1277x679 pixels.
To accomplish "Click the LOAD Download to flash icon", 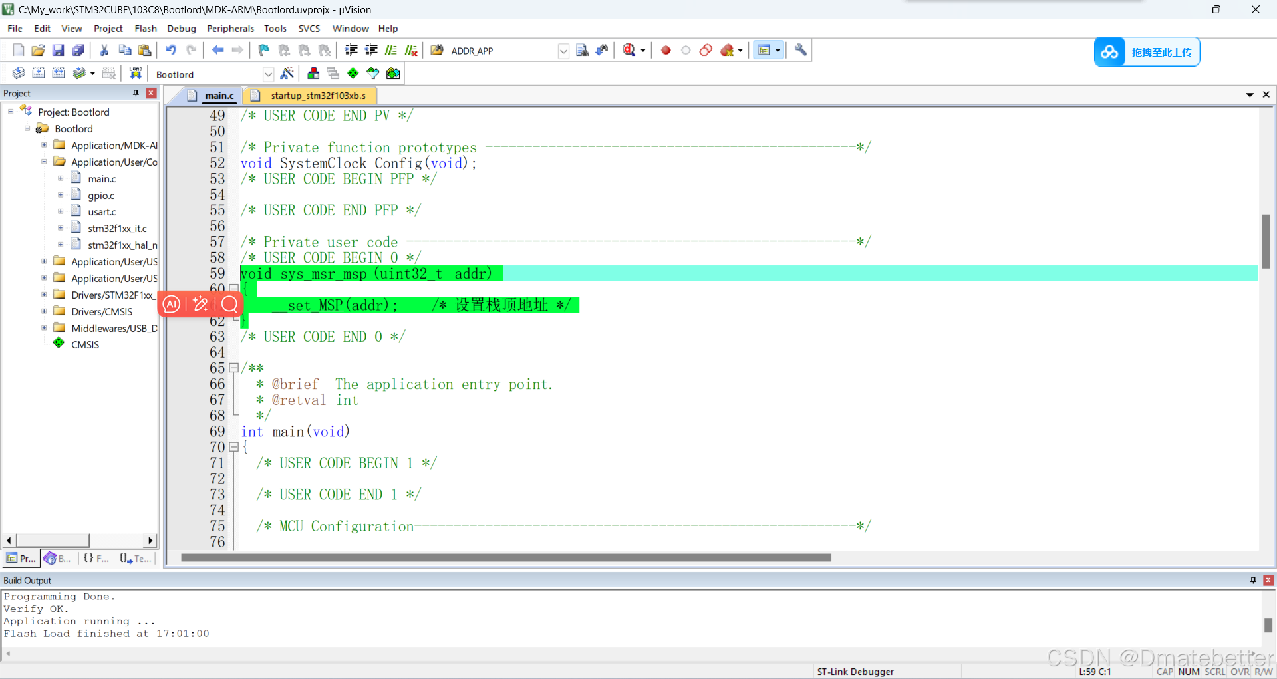I will (x=135, y=72).
